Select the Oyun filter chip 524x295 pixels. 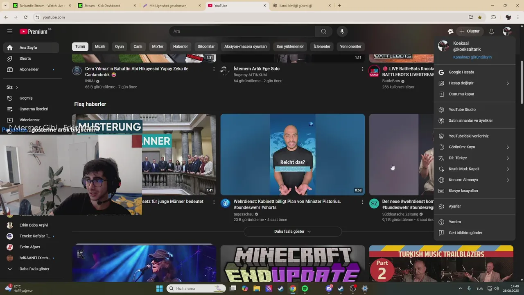120,46
